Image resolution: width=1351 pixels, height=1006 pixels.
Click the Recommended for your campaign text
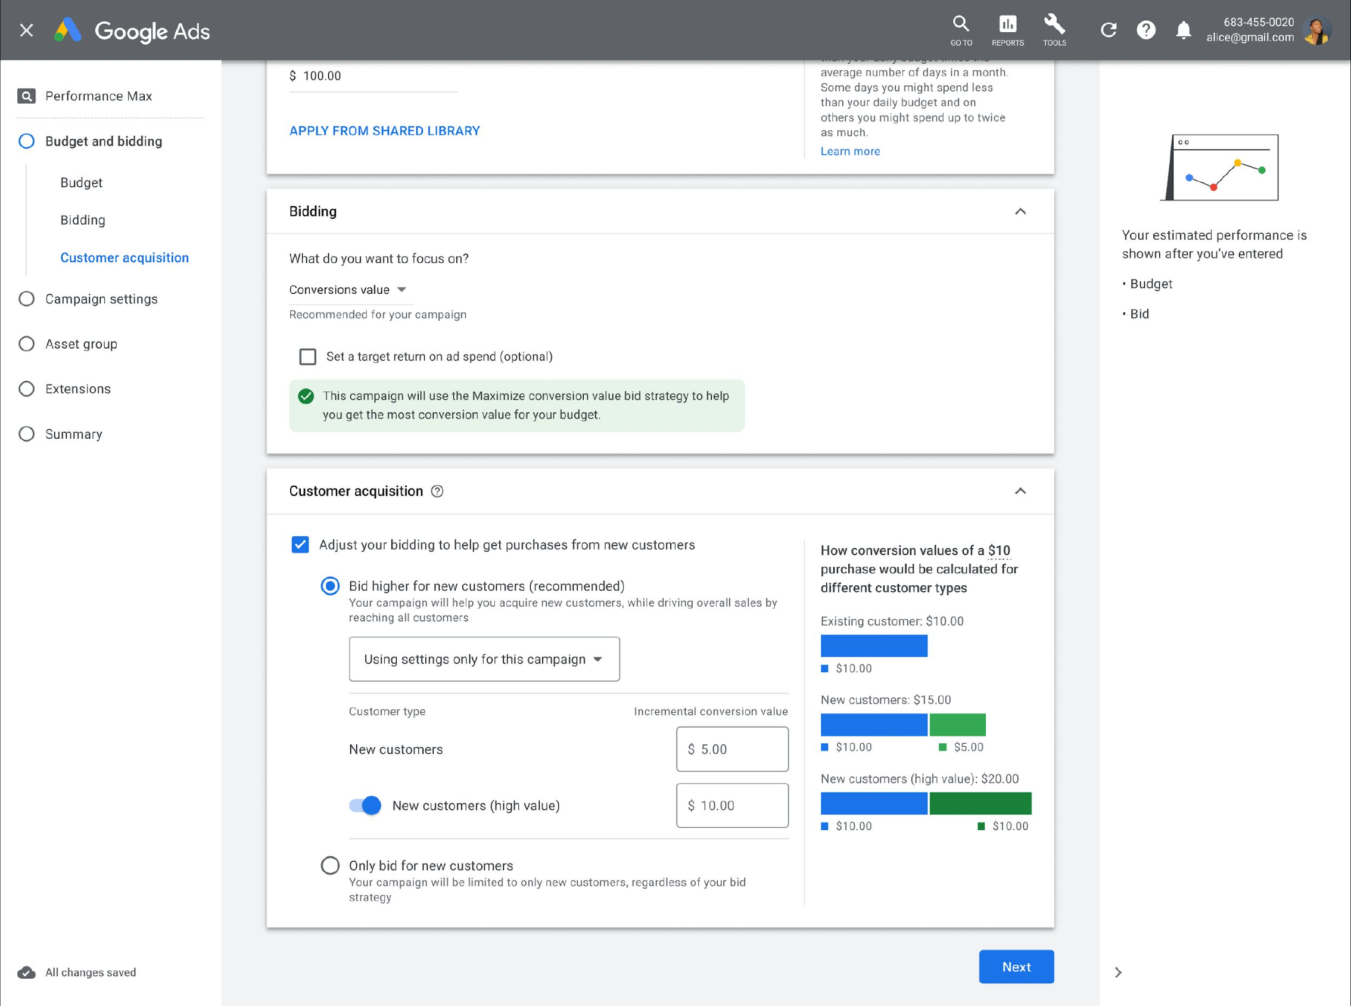point(378,315)
